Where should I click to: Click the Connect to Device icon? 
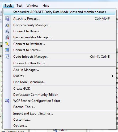(x=7, y=31)
